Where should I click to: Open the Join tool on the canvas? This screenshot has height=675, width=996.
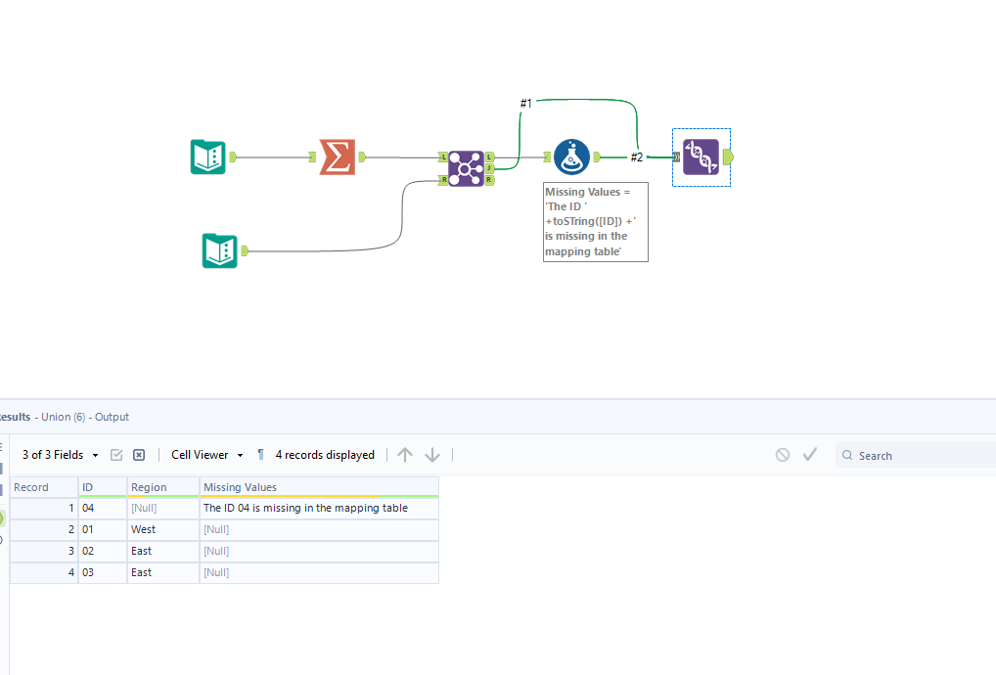tap(464, 168)
